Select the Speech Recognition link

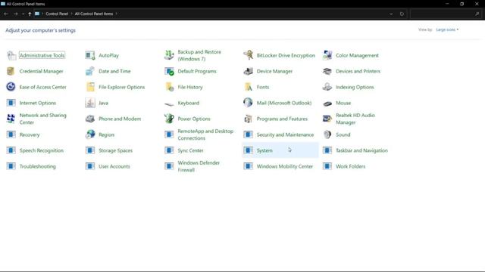click(x=42, y=150)
